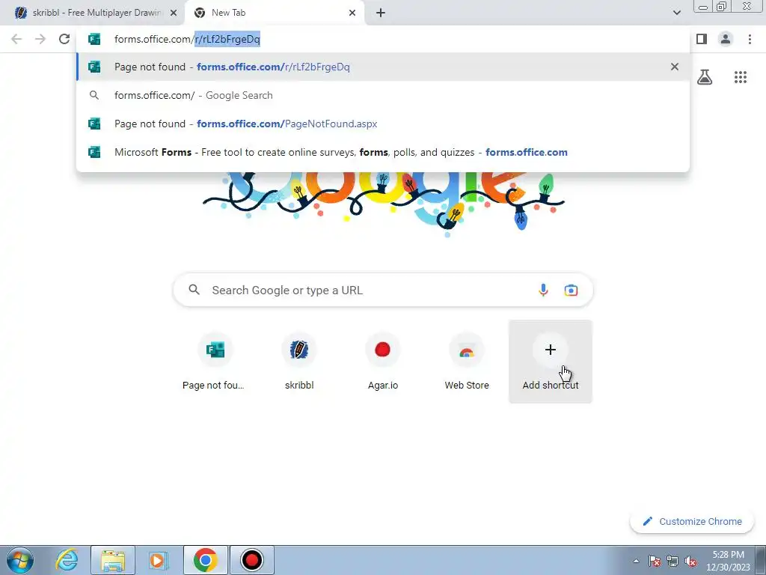This screenshot has width=766, height=575.
Task: Click the muted volume tray icon
Action: 690,561
